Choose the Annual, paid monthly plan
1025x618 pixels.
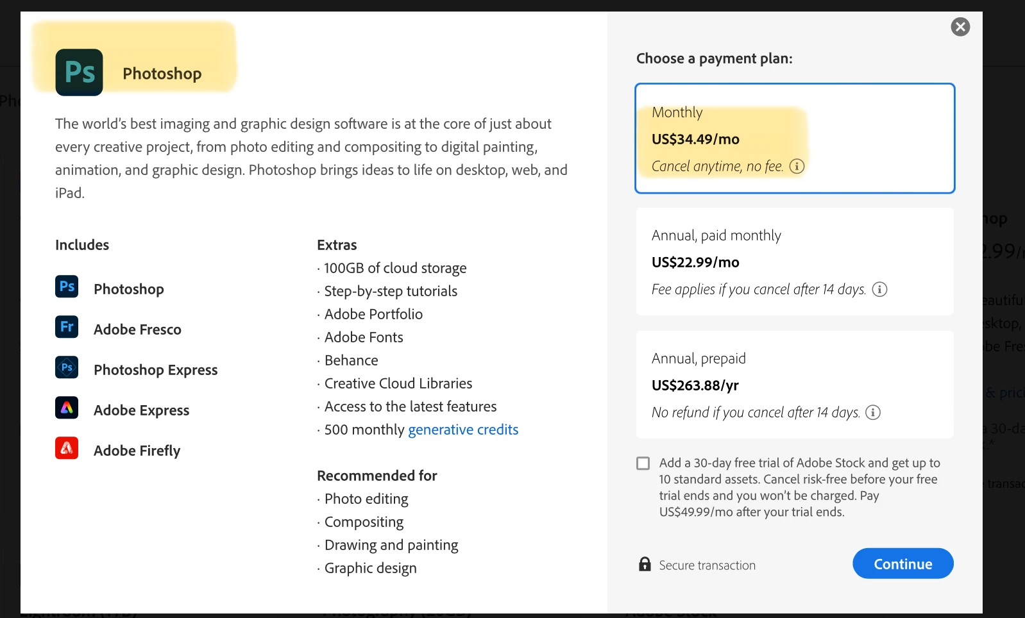(794, 262)
